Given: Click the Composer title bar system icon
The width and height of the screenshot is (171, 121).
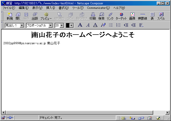Looking at the screenshot, I should click(x=4, y=3).
